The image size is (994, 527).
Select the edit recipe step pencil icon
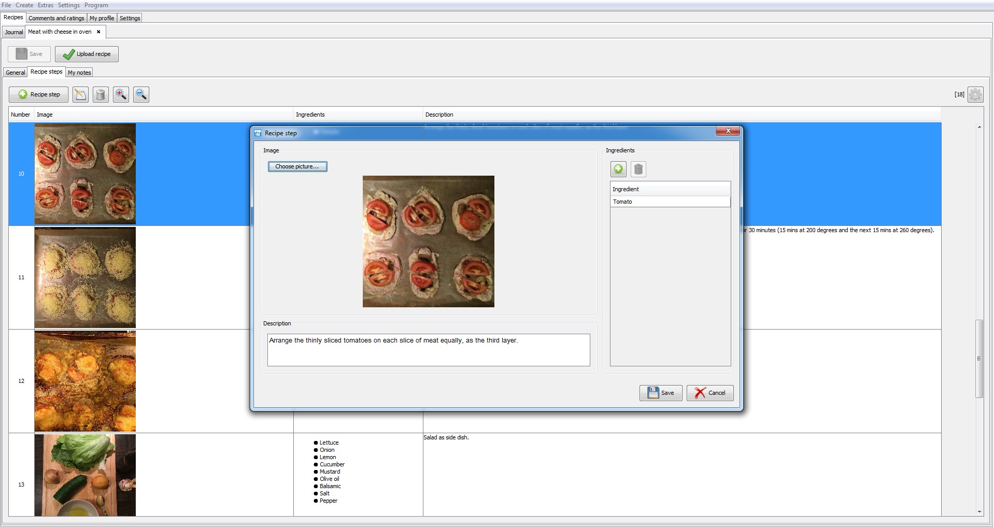(80, 94)
